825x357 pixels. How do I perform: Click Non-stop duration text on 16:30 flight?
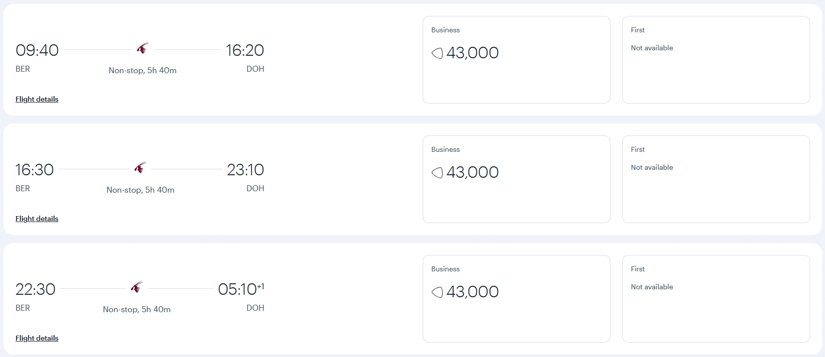[140, 190]
